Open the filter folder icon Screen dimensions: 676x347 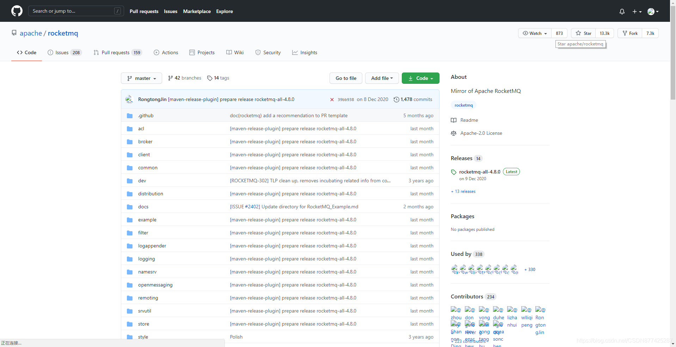click(130, 233)
